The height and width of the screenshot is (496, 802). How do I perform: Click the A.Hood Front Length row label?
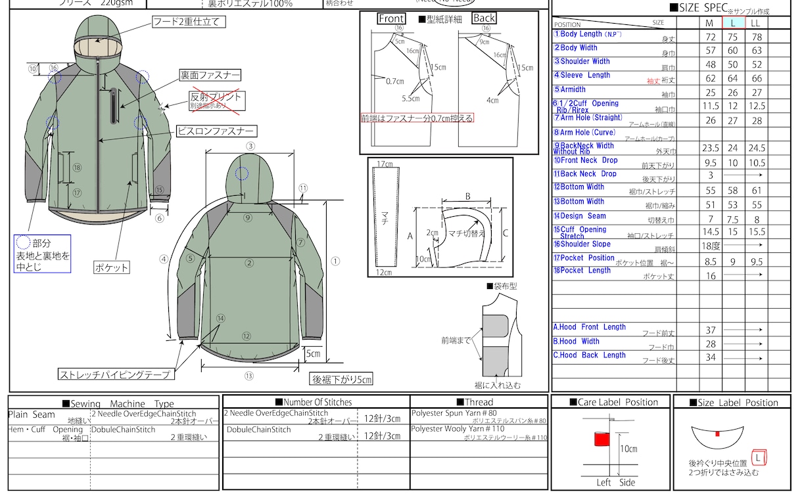pyautogui.click(x=590, y=327)
